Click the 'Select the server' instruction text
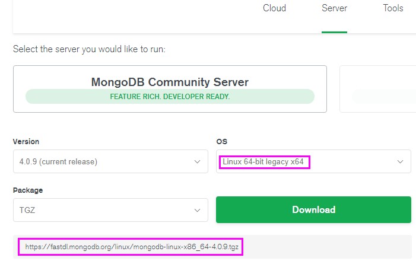This screenshot has height=264, width=416. click(x=89, y=49)
